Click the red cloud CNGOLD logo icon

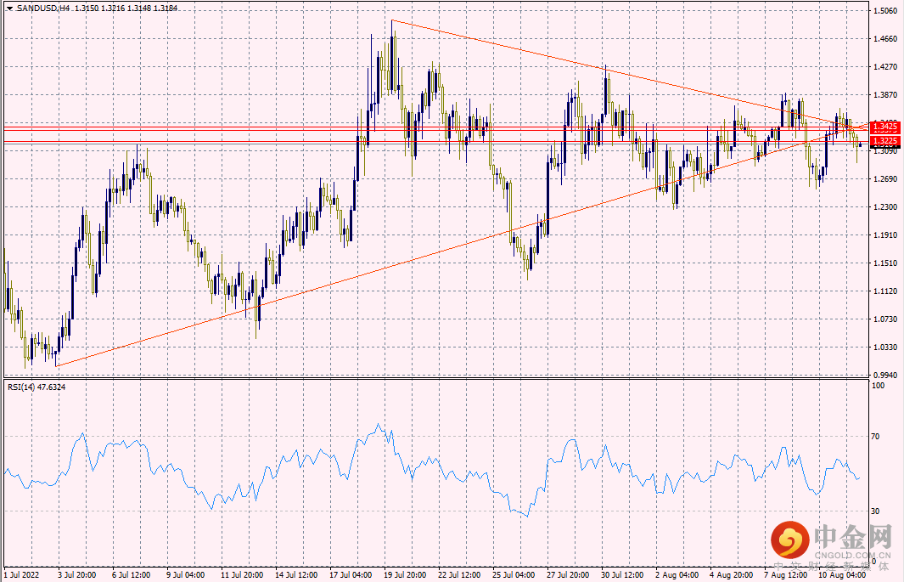point(791,540)
